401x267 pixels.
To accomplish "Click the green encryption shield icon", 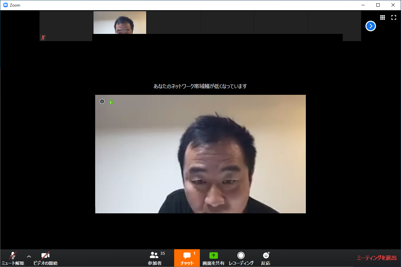I will tap(111, 102).
